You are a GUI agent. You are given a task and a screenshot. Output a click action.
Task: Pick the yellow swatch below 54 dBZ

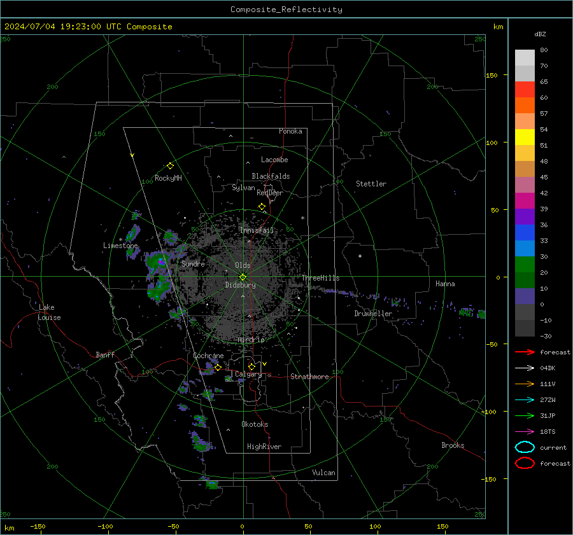click(525, 137)
